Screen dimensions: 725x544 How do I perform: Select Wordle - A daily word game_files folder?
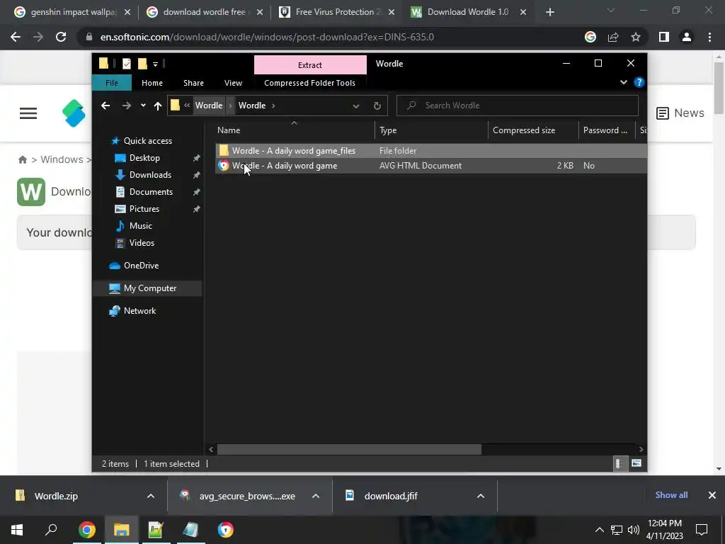pyautogui.click(x=431, y=151)
